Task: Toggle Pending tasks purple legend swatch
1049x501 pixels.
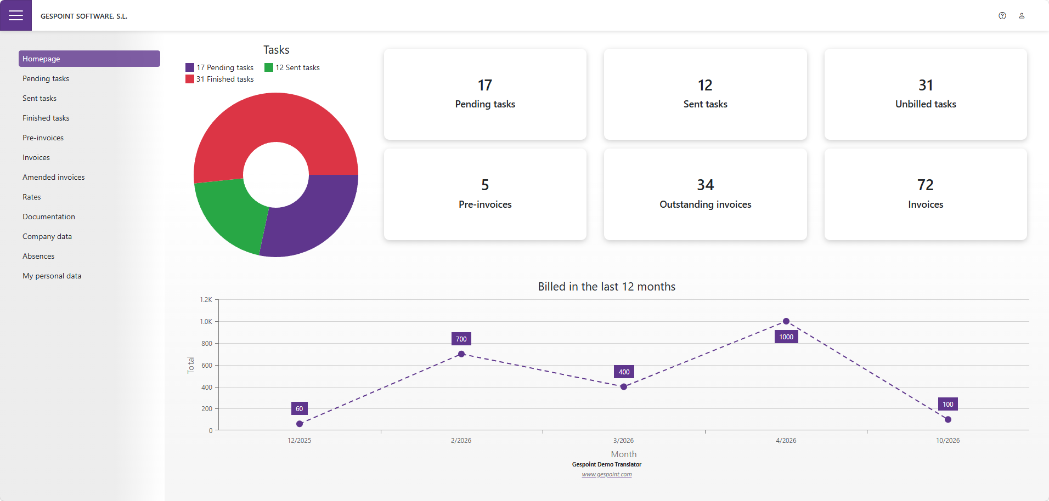Action: pyautogui.click(x=190, y=67)
